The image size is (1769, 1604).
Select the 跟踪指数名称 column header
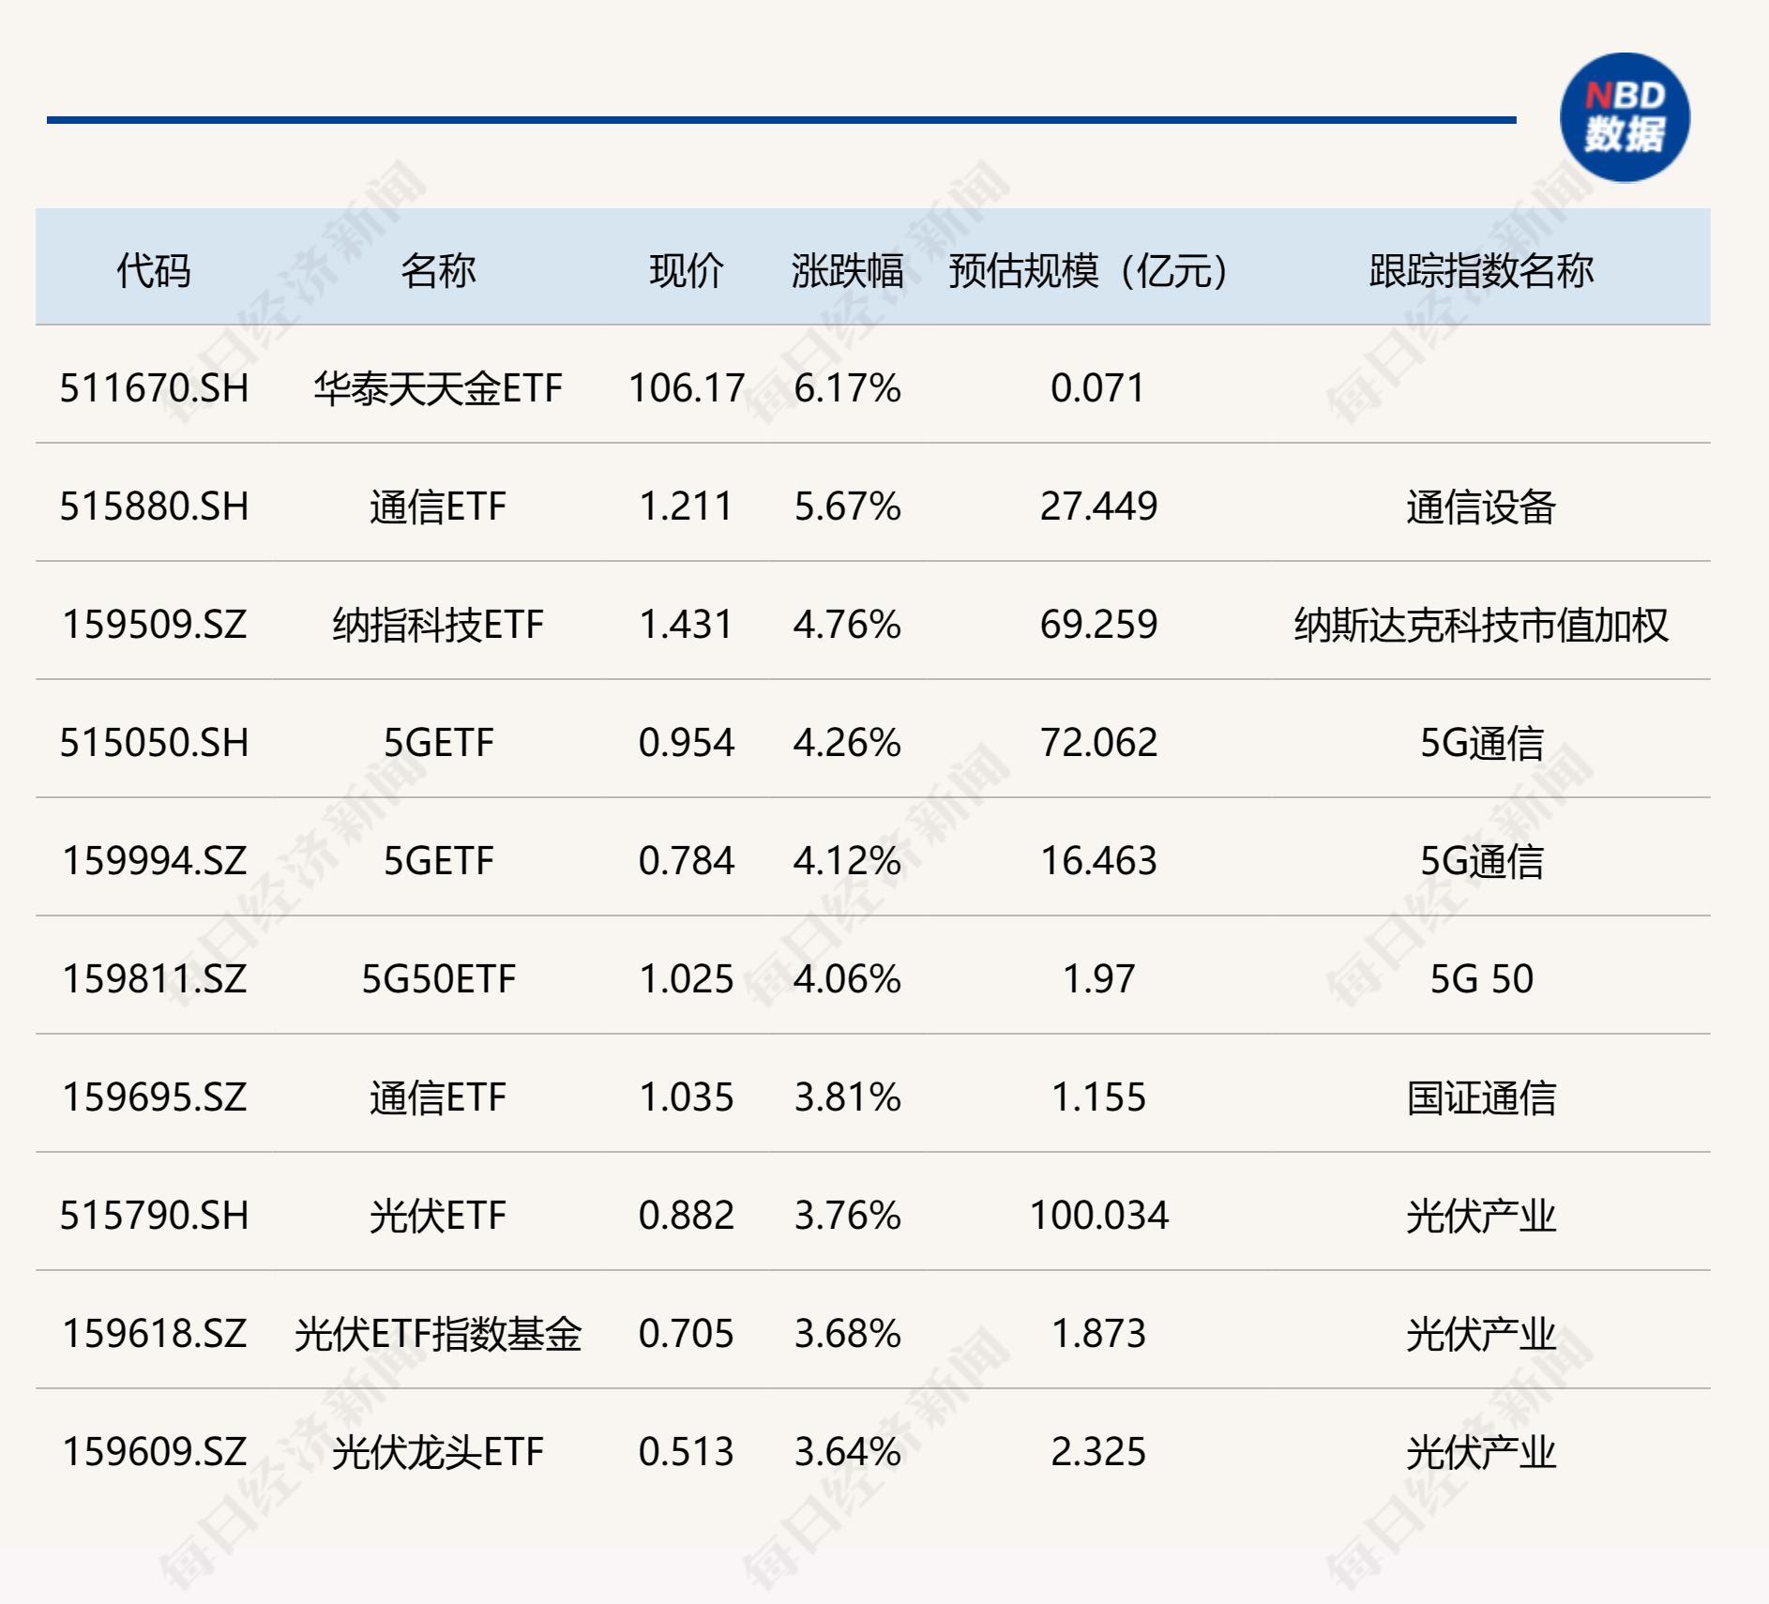point(1481,271)
